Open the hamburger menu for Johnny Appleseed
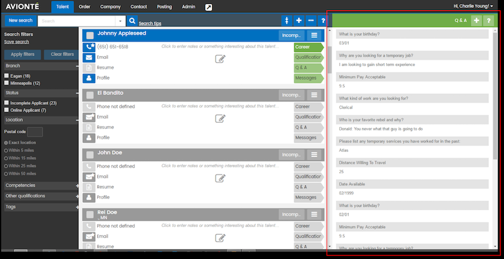 (x=314, y=35)
